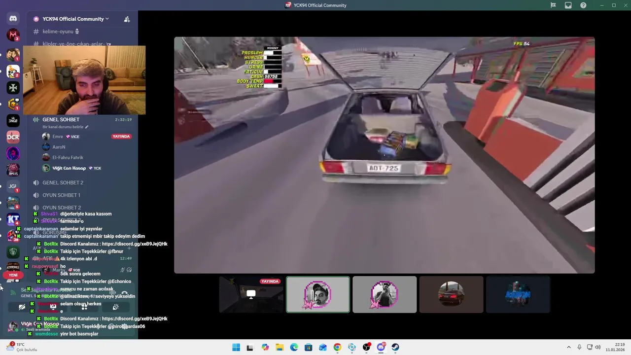Open the 3NGB server icon
631x355 pixels.
tap(13, 120)
